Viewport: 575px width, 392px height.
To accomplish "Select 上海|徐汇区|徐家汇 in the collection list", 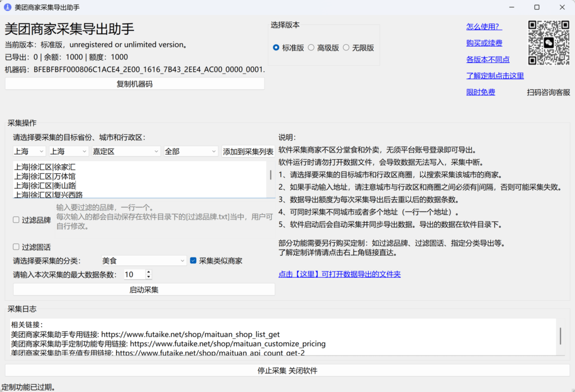I will pos(45,167).
